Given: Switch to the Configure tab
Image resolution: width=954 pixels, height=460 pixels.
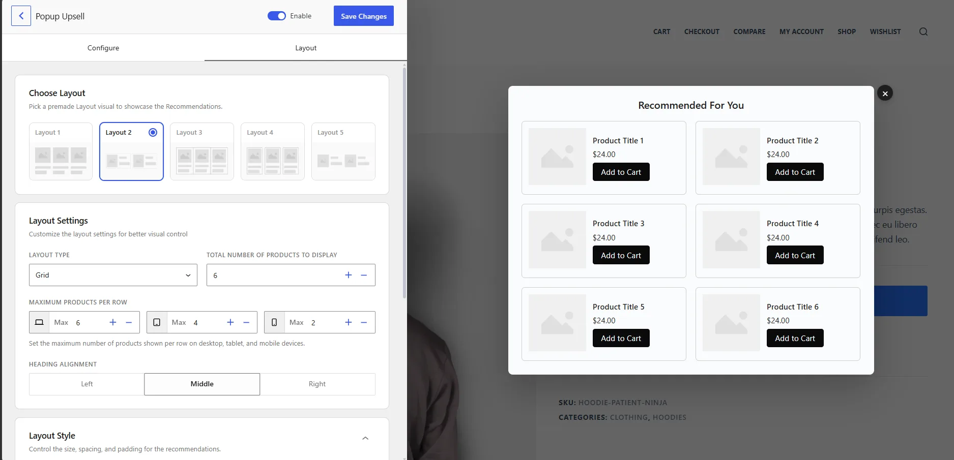Looking at the screenshot, I should (103, 48).
